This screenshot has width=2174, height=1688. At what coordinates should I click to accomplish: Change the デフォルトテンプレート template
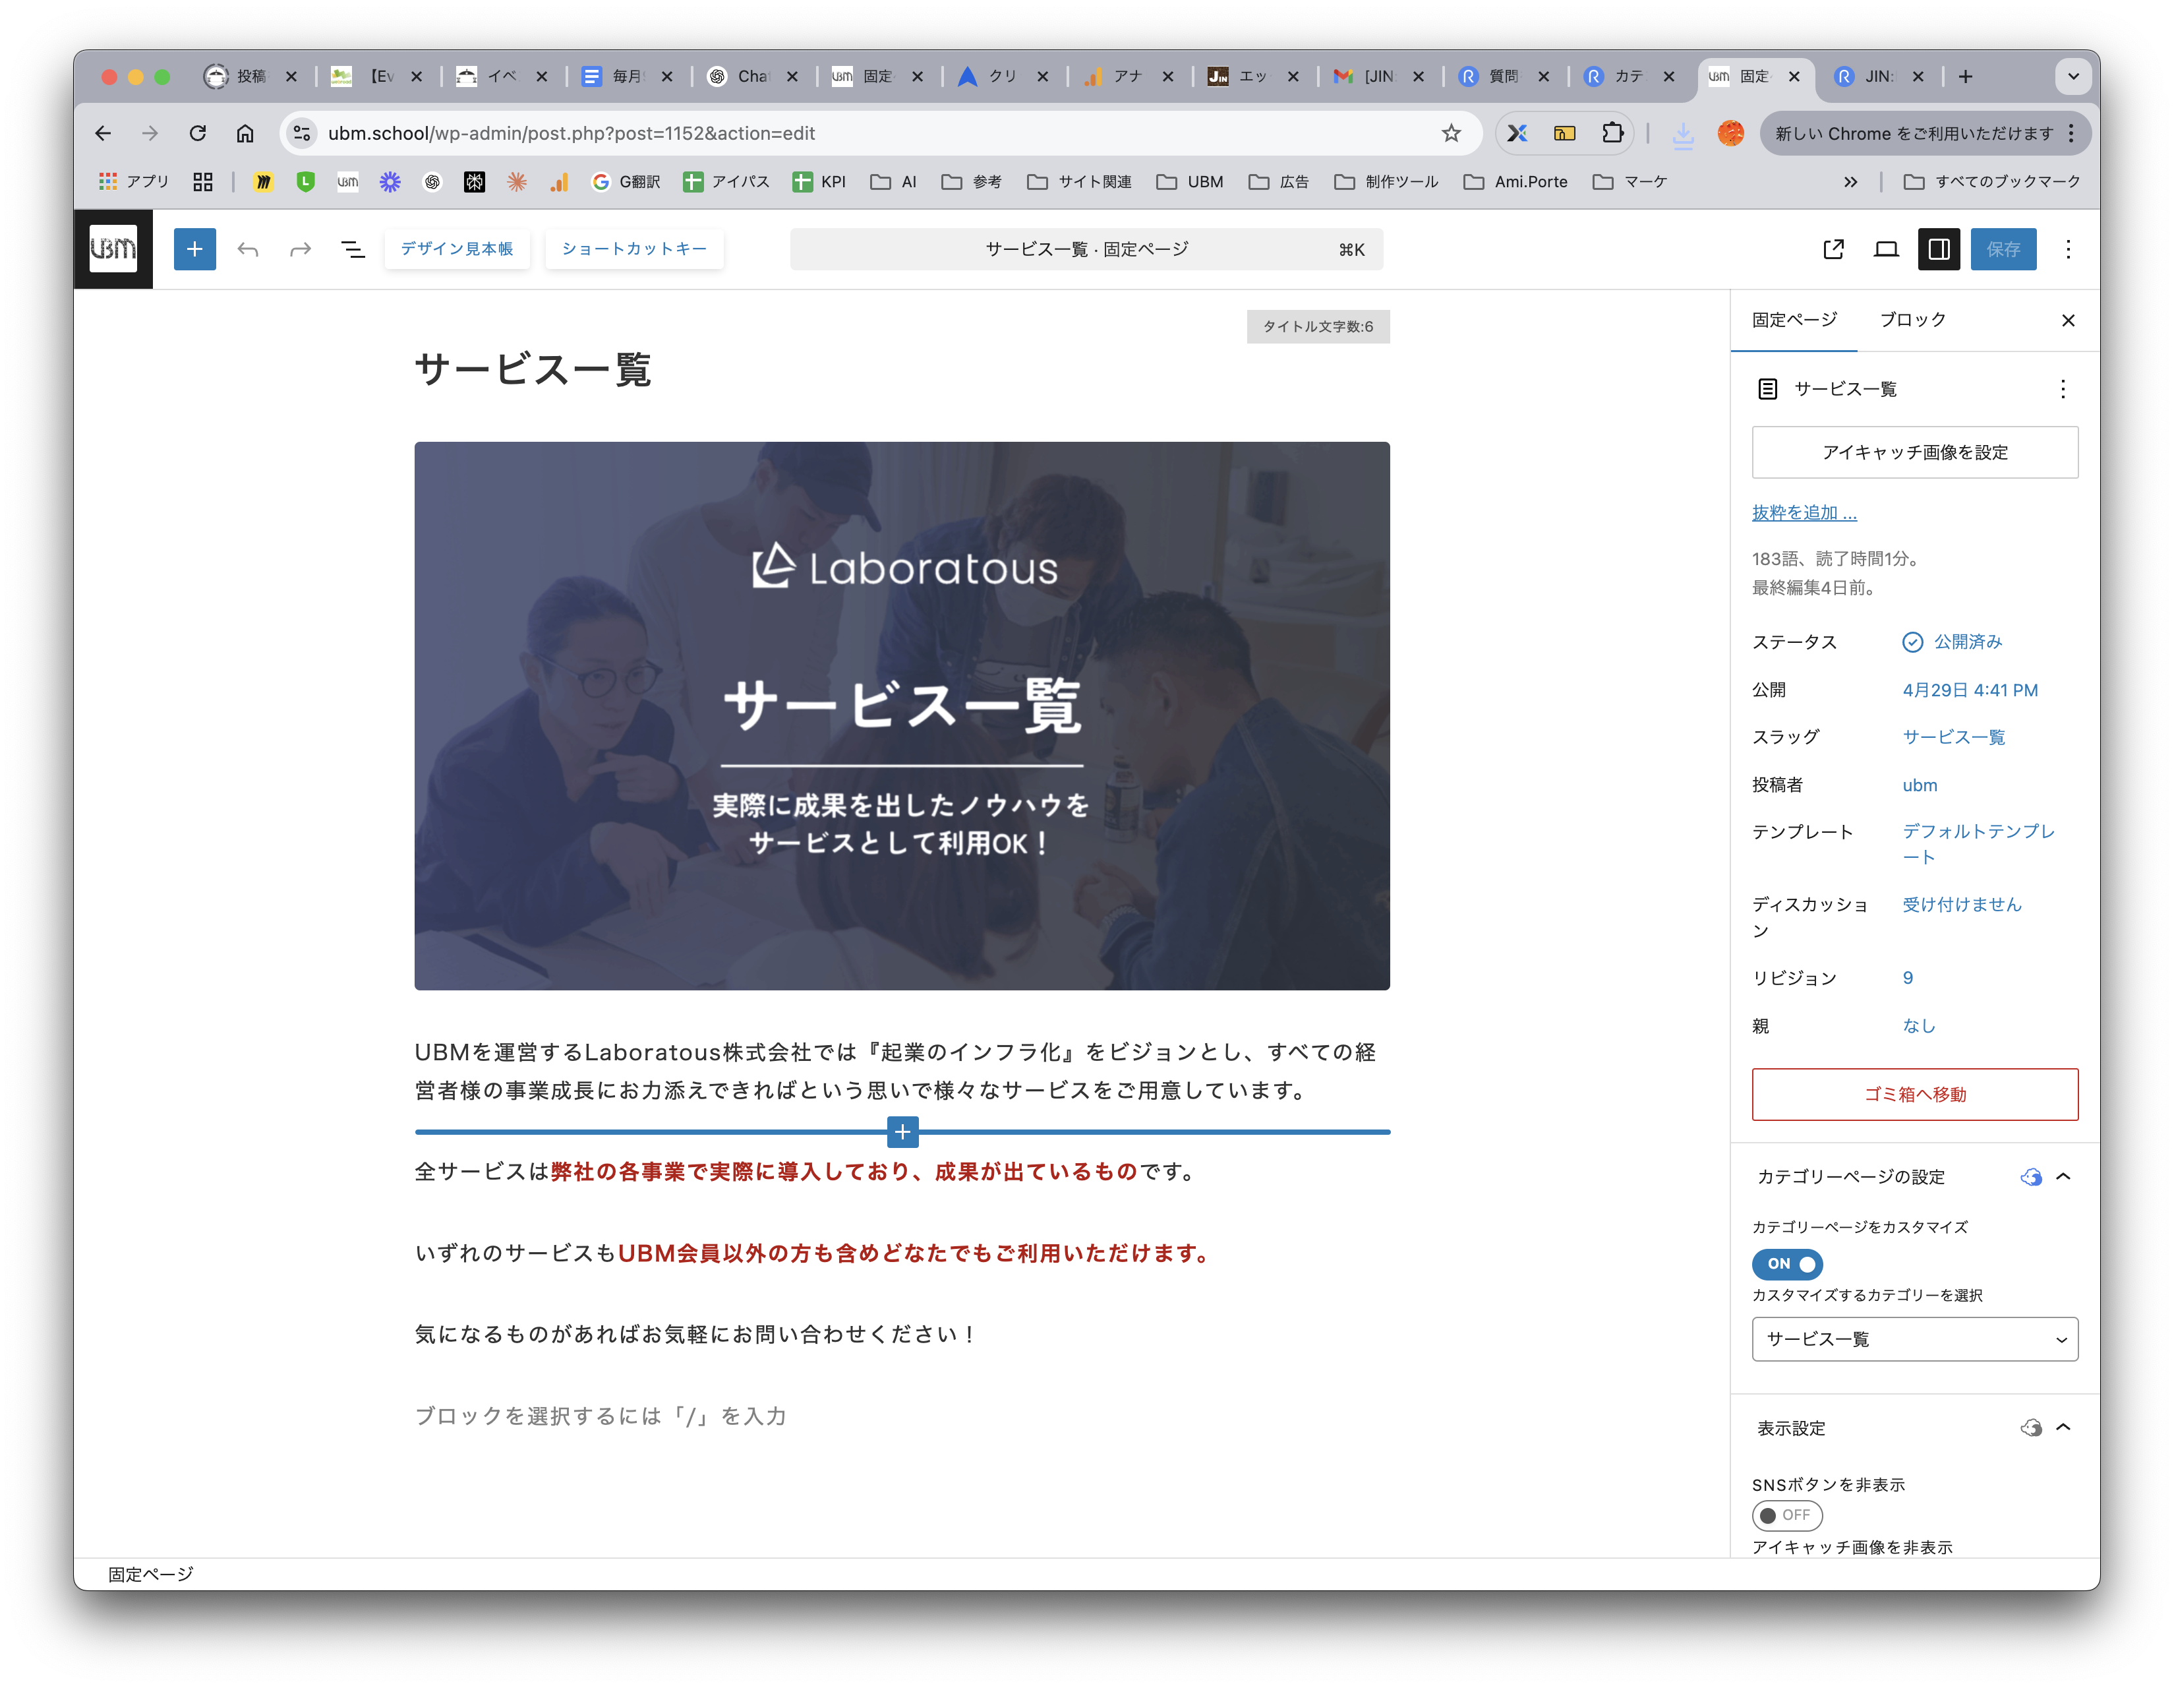[x=1978, y=843]
